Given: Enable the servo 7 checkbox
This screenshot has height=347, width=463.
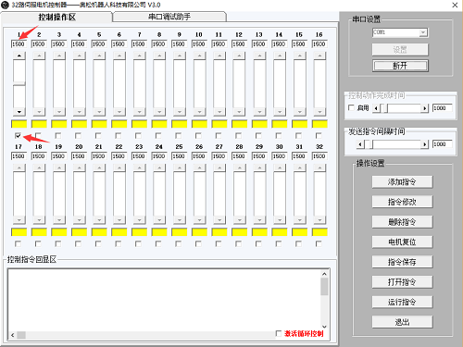Looking at the screenshot, I should pyautogui.click(x=138, y=135).
